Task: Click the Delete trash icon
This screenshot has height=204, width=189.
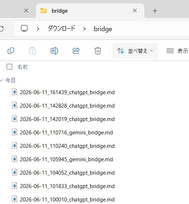Action: (x=98, y=51)
